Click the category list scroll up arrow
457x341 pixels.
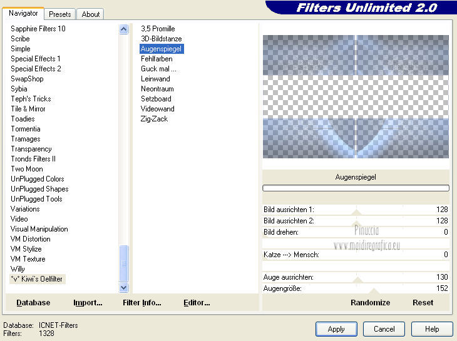(123, 29)
